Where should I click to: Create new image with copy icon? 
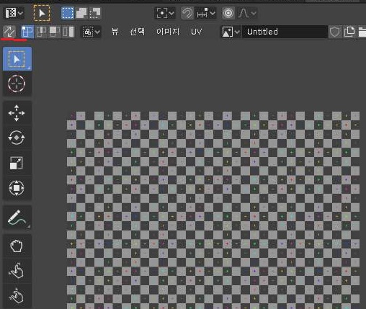(349, 32)
